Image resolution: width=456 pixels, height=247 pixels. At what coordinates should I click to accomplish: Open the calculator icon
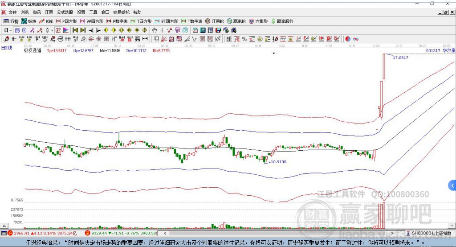203,30
